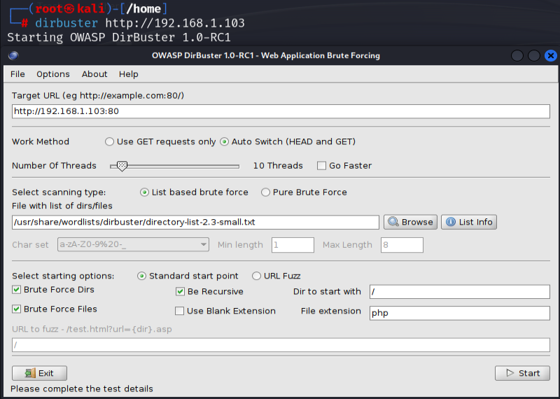Viewport: 560px width, 399px height.
Task: Close the DirBuster window
Action: coord(551,56)
